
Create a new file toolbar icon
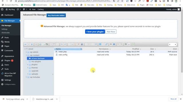(x=43, y=44)
